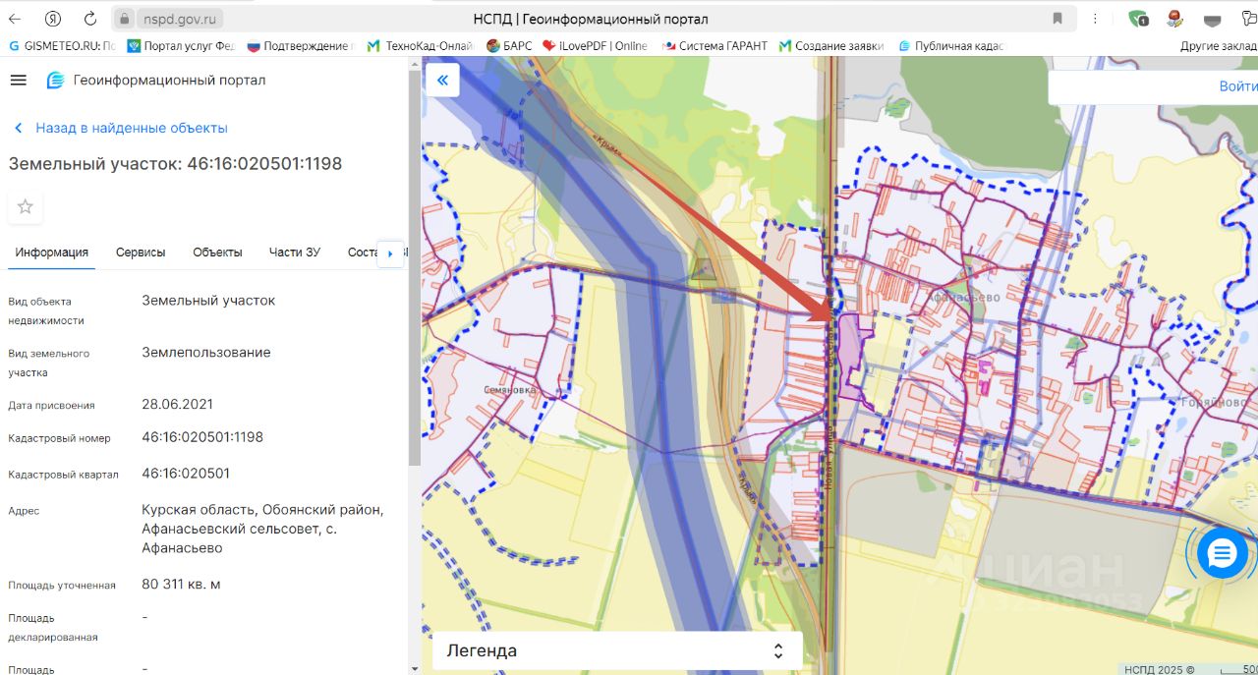The height and width of the screenshot is (675, 1258).
Task: Go back with the browser back arrow
Action: 16,19
